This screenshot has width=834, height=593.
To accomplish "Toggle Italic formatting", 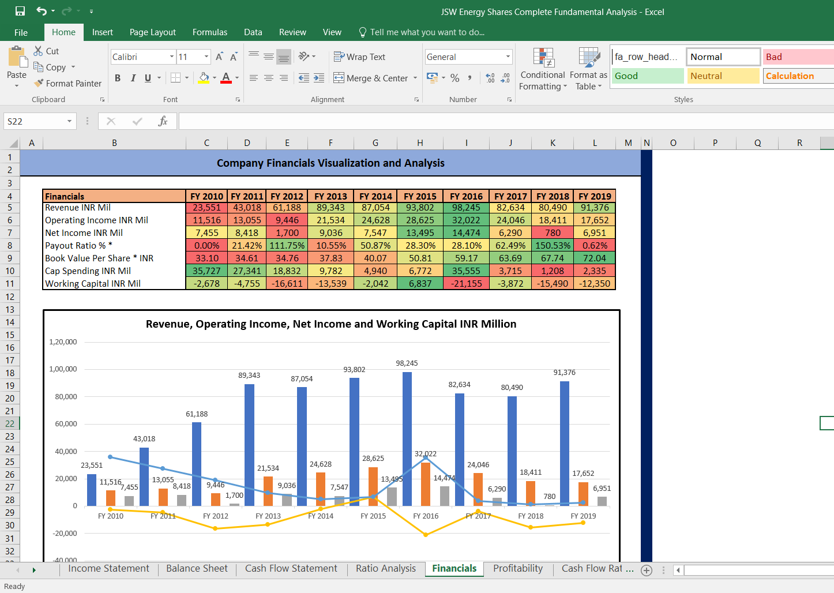I will 133,78.
